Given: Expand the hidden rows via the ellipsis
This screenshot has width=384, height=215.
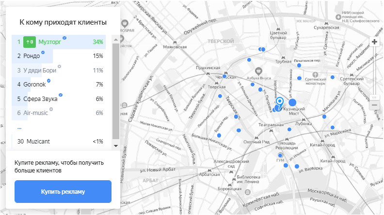Looking at the screenshot, I should pos(19,128).
